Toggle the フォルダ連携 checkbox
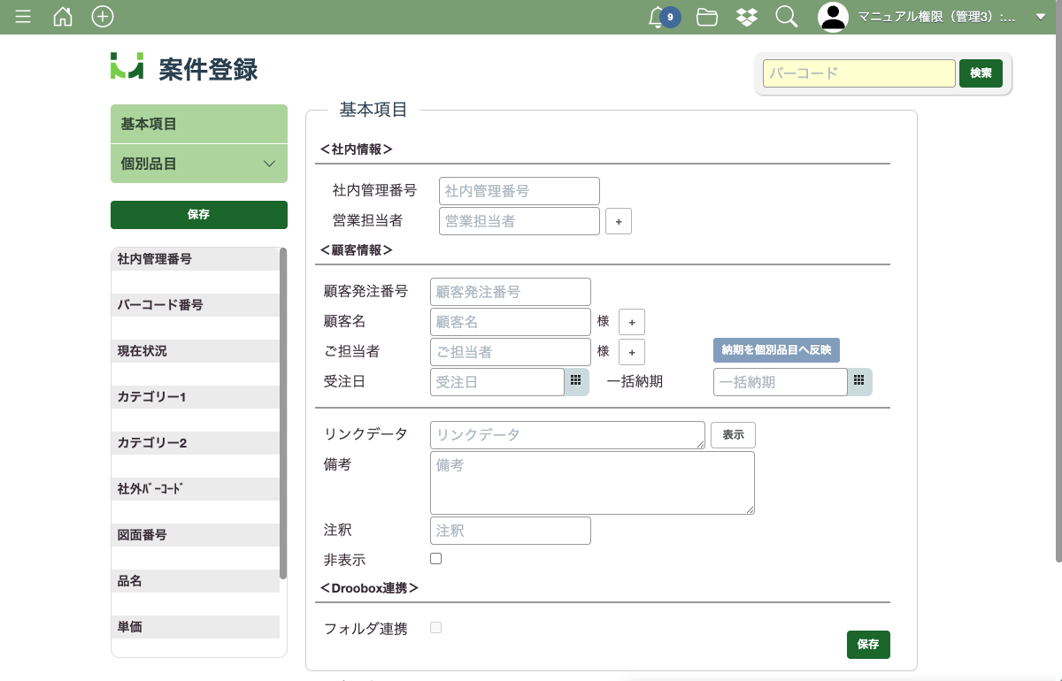Image resolution: width=1062 pixels, height=681 pixels. pos(435,628)
